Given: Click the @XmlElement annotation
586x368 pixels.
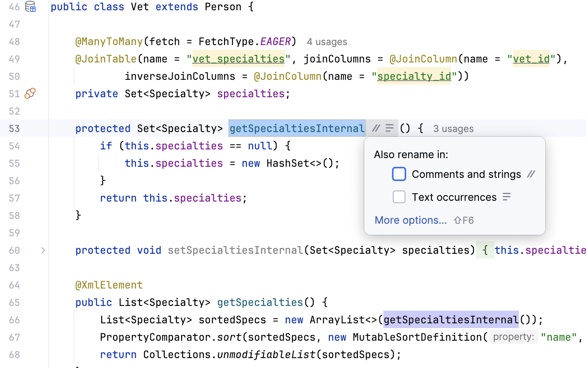Looking at the screenshot, I should pos(109,285).
